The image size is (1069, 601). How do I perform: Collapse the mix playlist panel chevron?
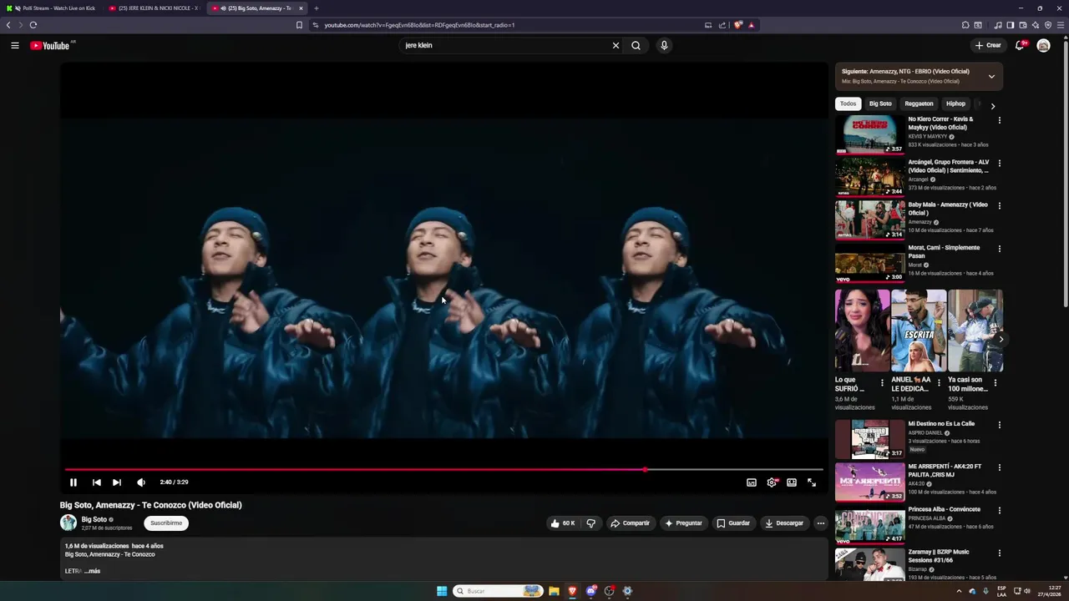tap(991, 76)
